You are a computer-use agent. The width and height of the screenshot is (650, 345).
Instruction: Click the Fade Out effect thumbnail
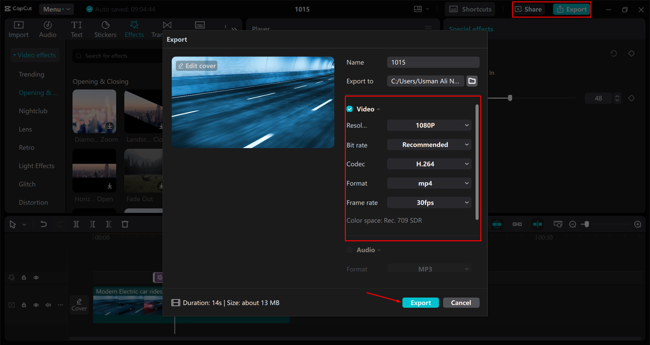tap(143, 170)
